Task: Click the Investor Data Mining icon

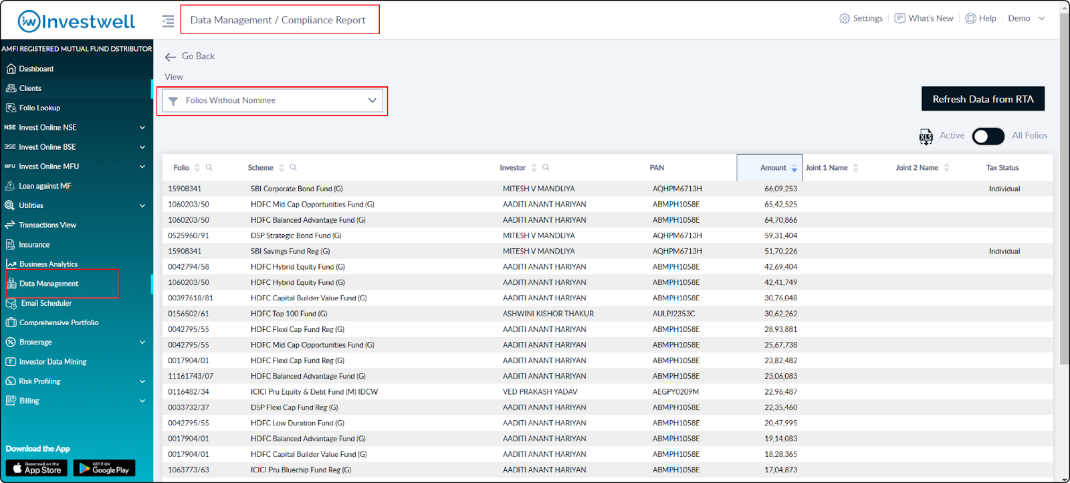Action: pyautogui.click(x=11, y=362)
